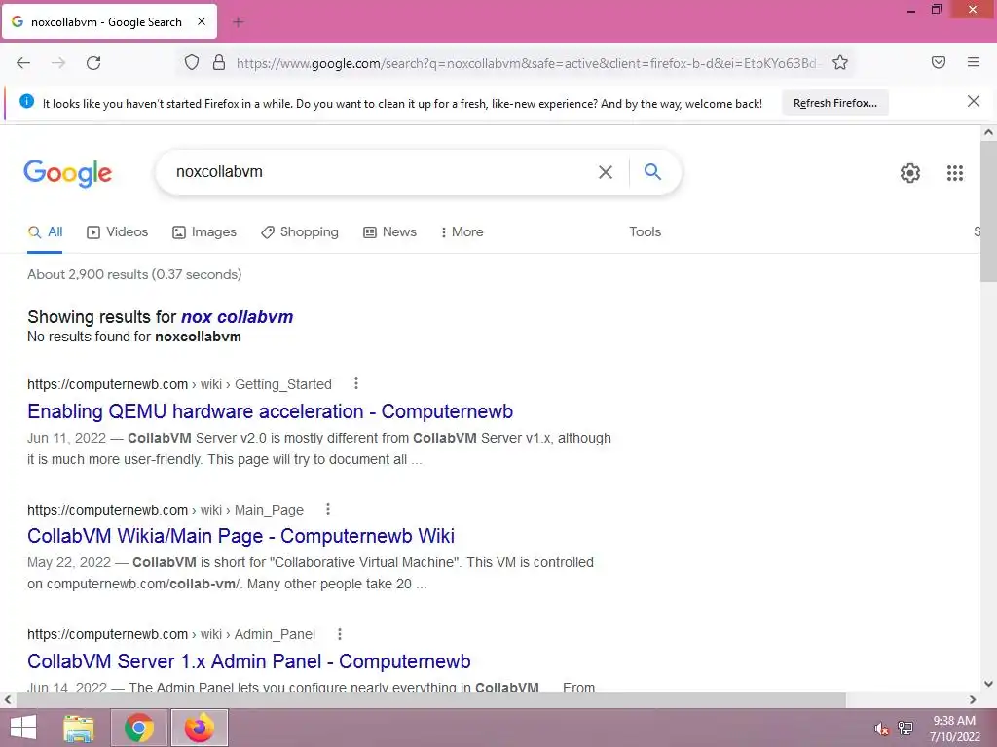Open three-dot menu for Getting_Started result
This screenshot has height=747, width=997.
tap(356, 383)
